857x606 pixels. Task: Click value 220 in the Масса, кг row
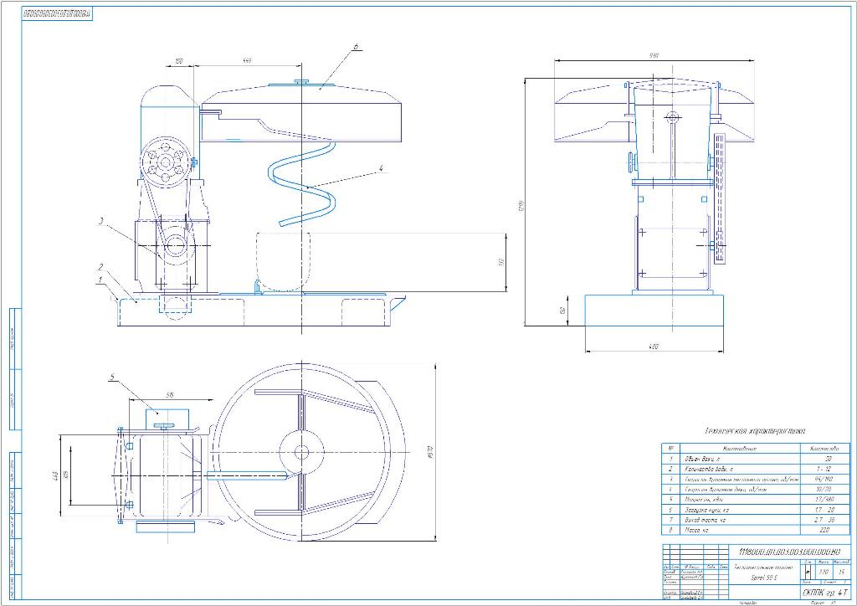[x=825, y=530]
